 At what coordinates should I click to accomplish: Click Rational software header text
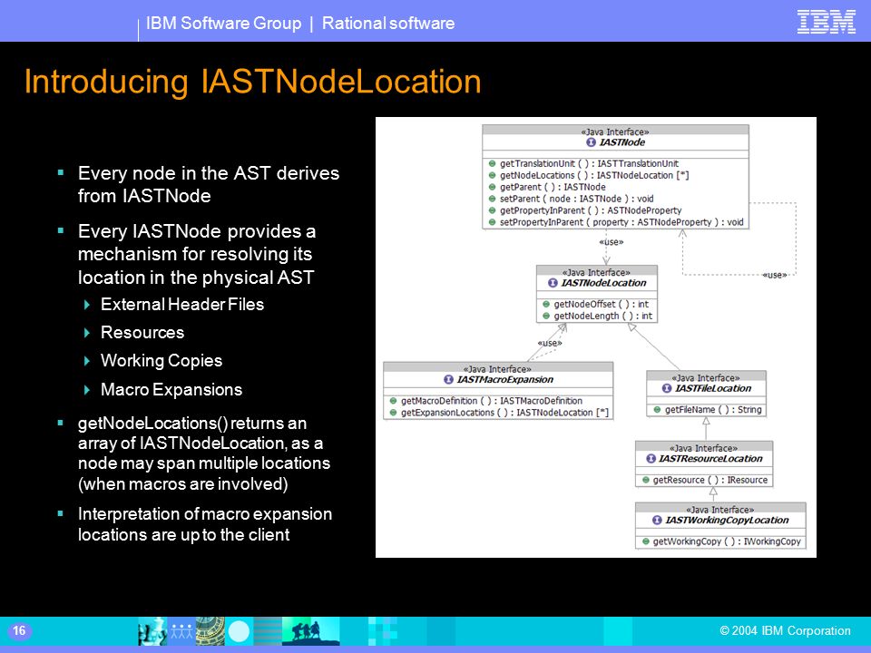coord(388,24)
